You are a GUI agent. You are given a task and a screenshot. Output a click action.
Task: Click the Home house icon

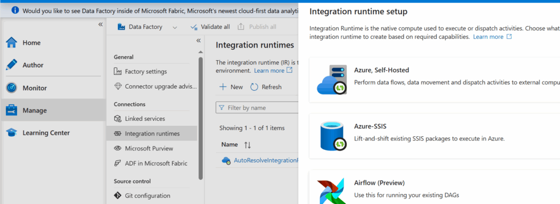(11, 43)
